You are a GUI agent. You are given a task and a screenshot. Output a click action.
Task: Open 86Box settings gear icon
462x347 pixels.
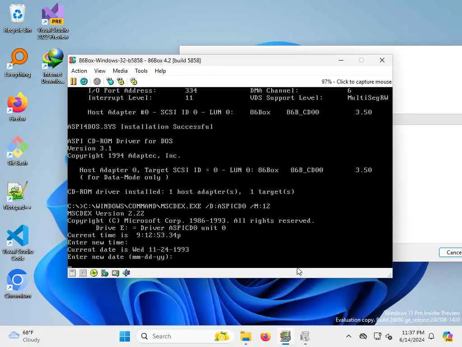[134, 81]
